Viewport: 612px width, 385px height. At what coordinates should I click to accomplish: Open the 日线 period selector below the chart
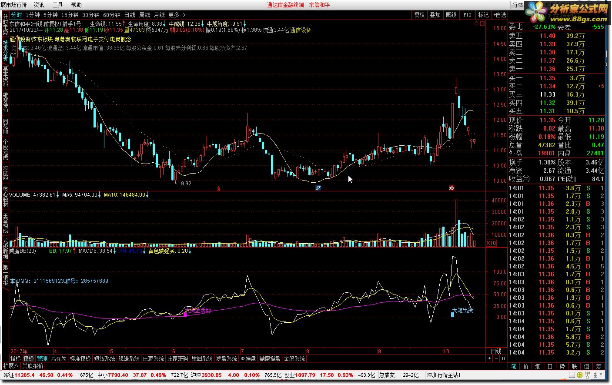tap(496, 351)
